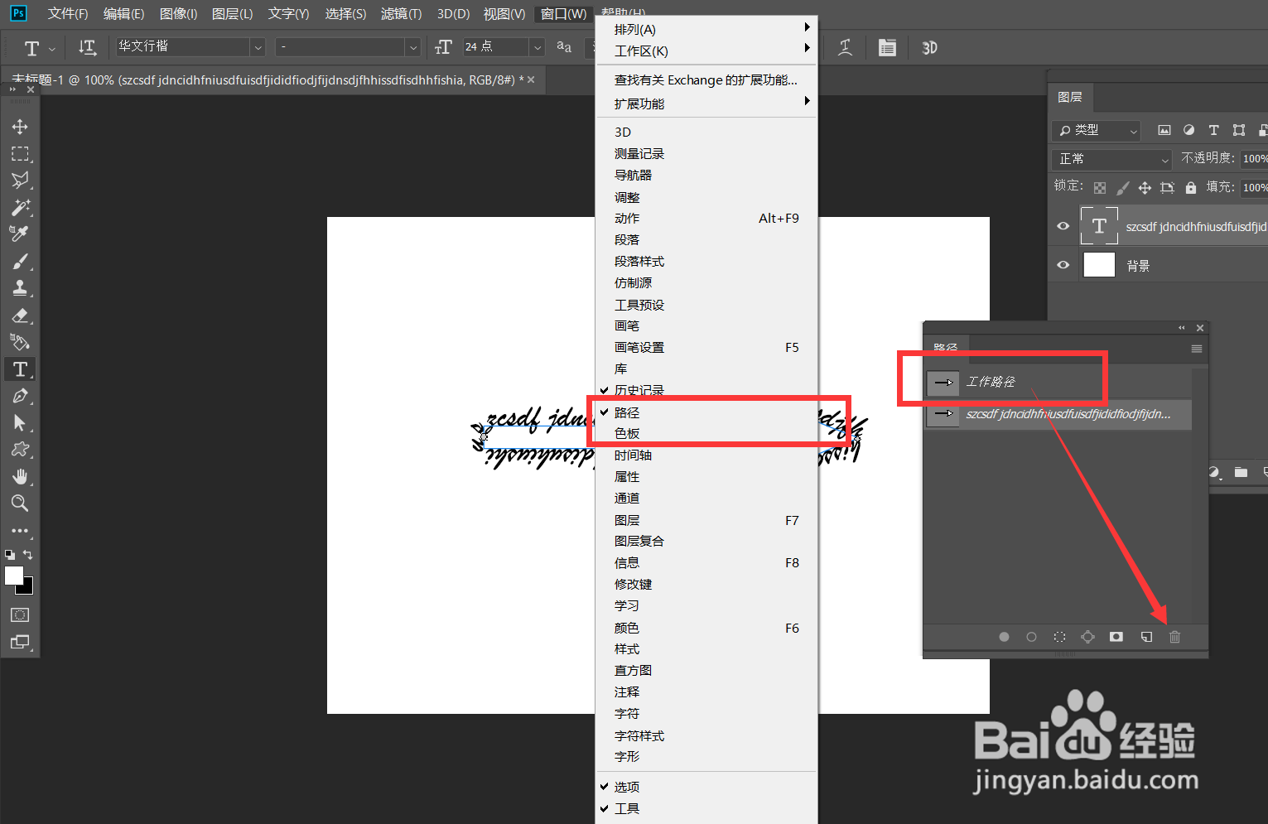This screenshot has width=1268, height=824.
Task: Open the Warp Text dialog icon
Action: pos(845,47)
